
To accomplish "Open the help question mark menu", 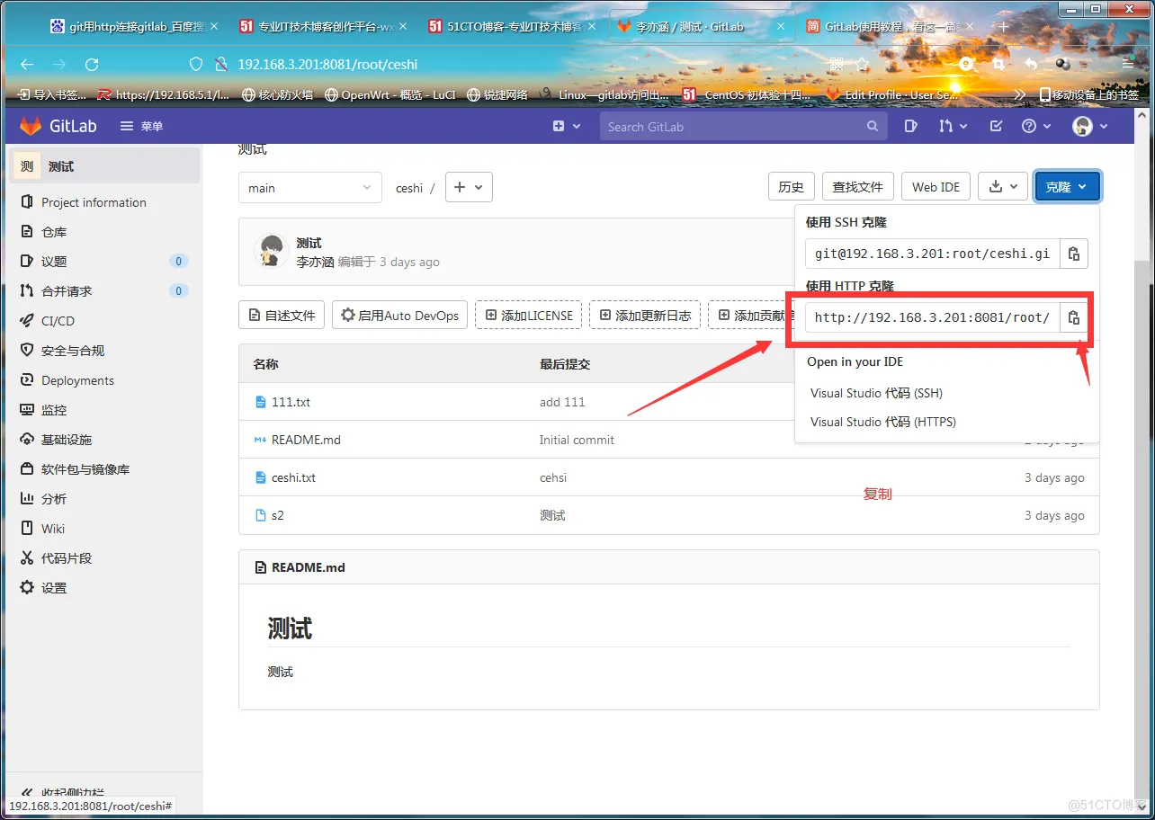I will coord(1035,127).
